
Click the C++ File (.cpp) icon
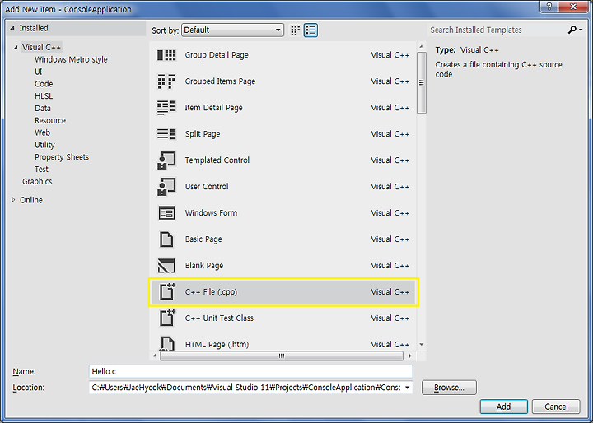pyautogui.click(x=167, y=291)
